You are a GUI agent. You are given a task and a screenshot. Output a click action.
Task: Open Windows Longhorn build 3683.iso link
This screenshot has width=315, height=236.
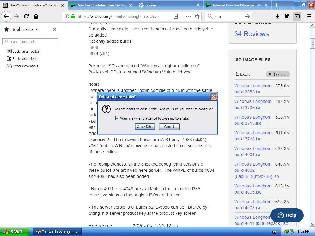click(x=253, y=89)
